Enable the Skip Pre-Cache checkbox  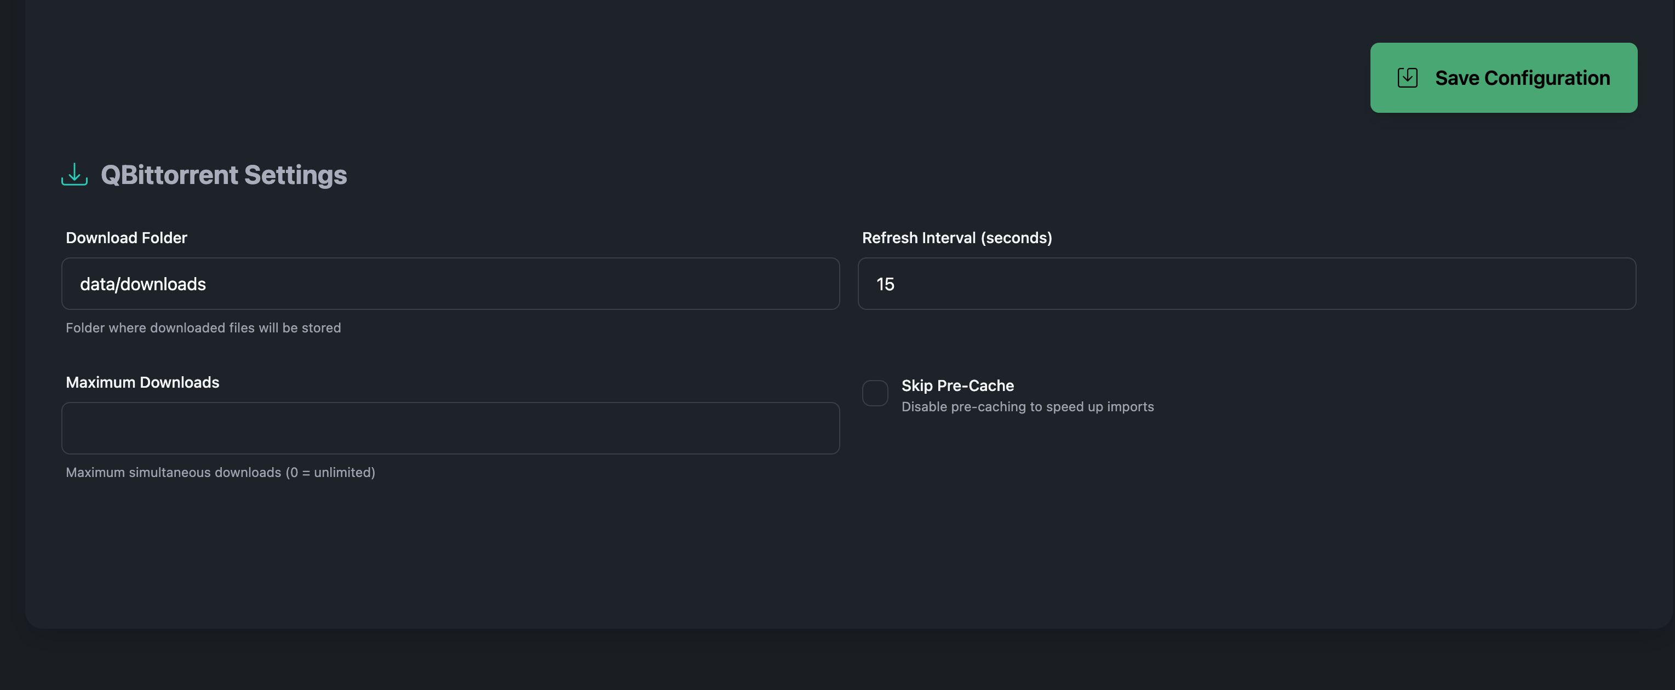tap(875, 393)
